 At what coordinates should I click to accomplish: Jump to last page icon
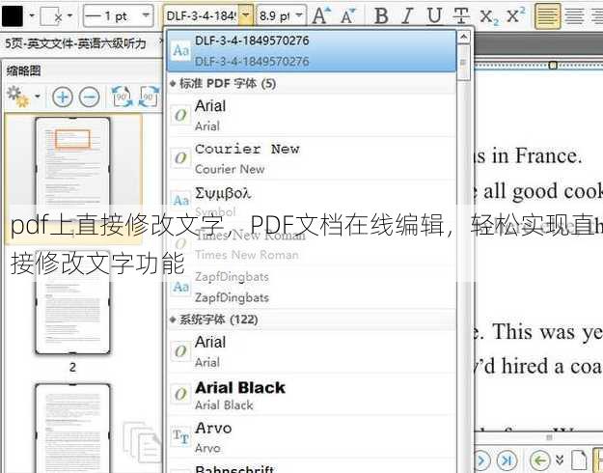[x=507, y=459]
